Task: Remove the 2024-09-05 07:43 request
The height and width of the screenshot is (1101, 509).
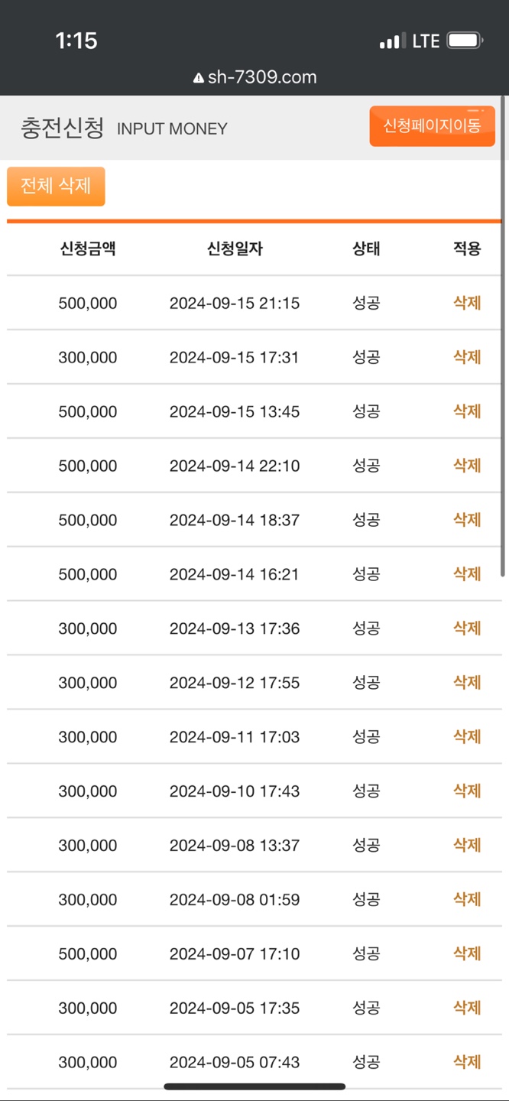Action: coord(466,1063)
